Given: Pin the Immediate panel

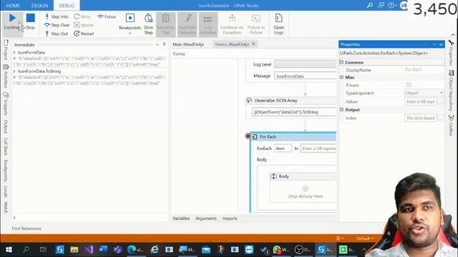Looking at the screenshot, I should [x=164, y=44].
